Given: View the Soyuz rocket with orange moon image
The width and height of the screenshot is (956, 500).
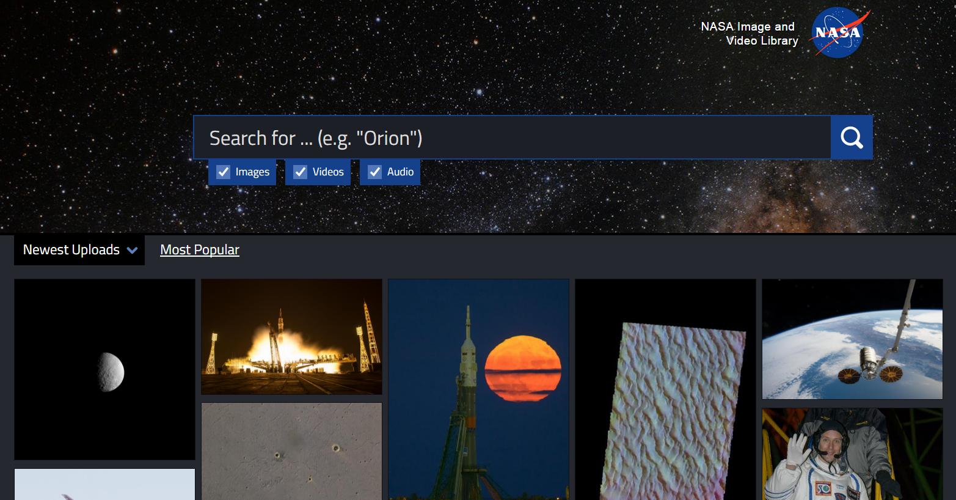Looking at the screenshot, I should click(478, 389).
